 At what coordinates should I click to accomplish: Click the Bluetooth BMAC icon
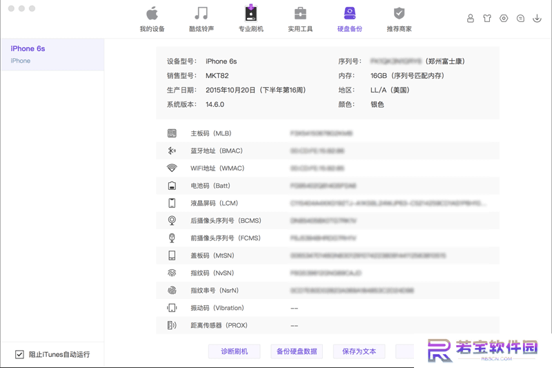tap(172, 151)
